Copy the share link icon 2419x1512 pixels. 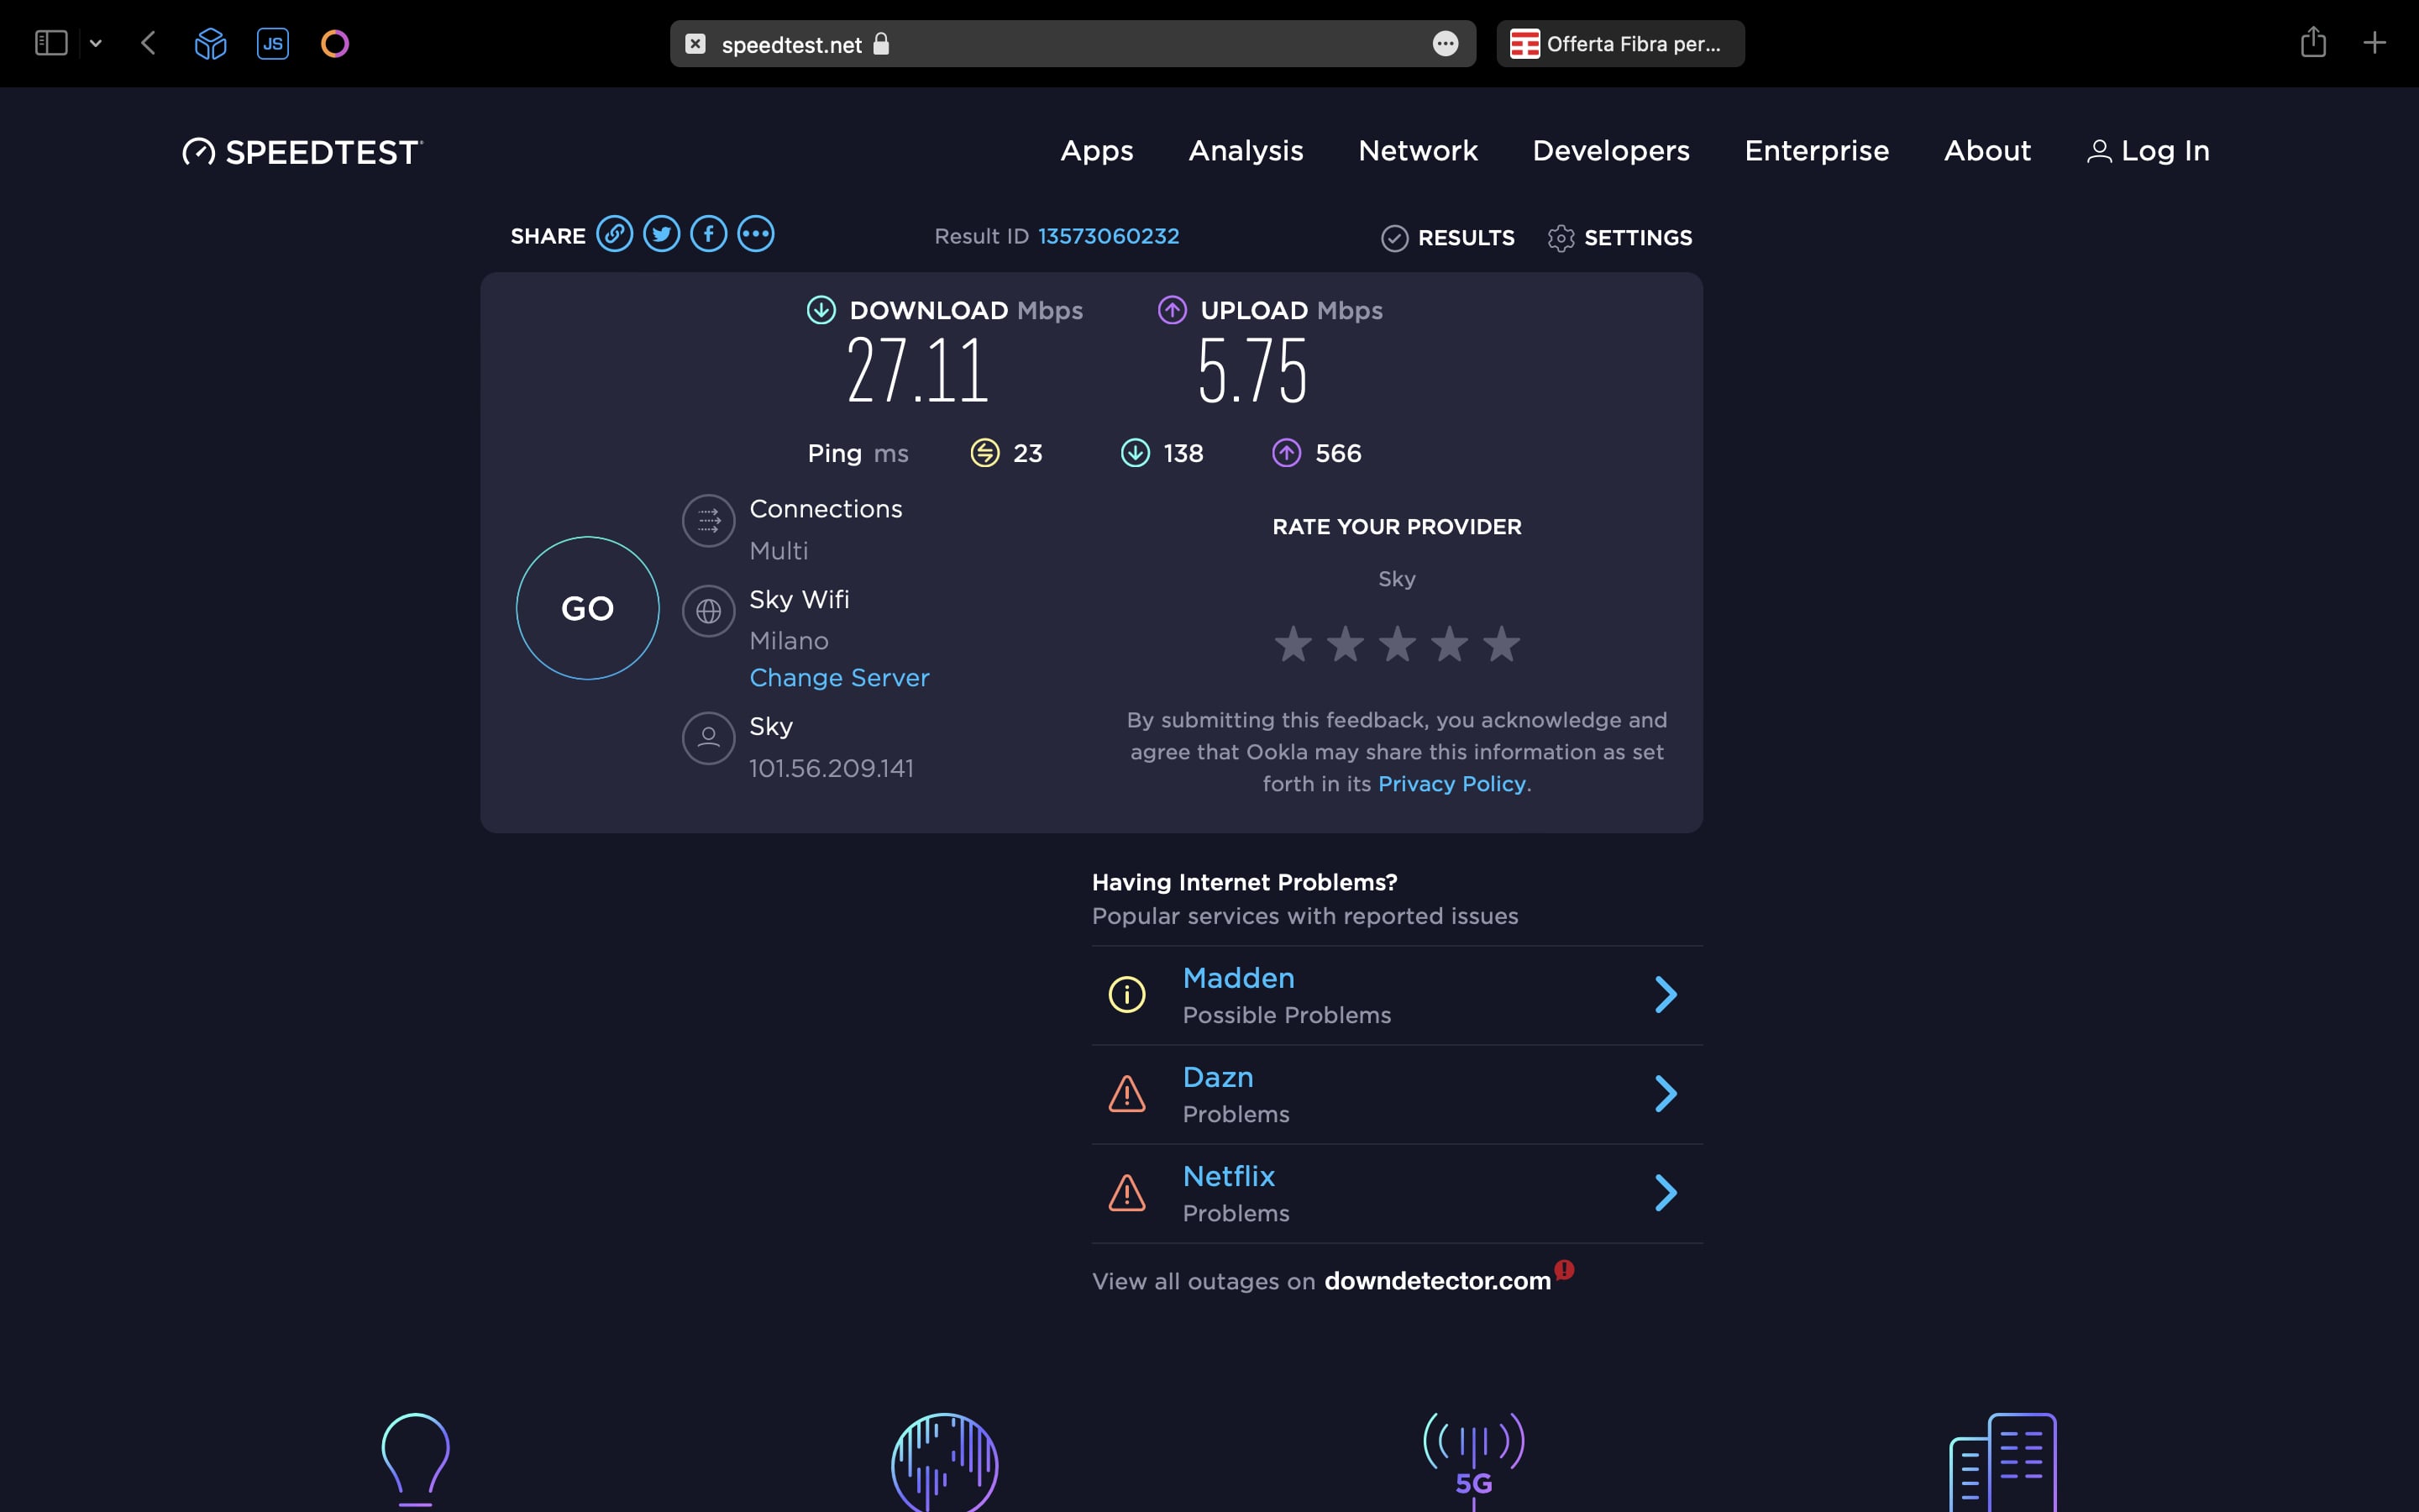(x=614, y=234)
